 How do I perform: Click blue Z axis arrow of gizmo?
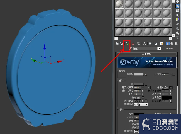[45, 47]
